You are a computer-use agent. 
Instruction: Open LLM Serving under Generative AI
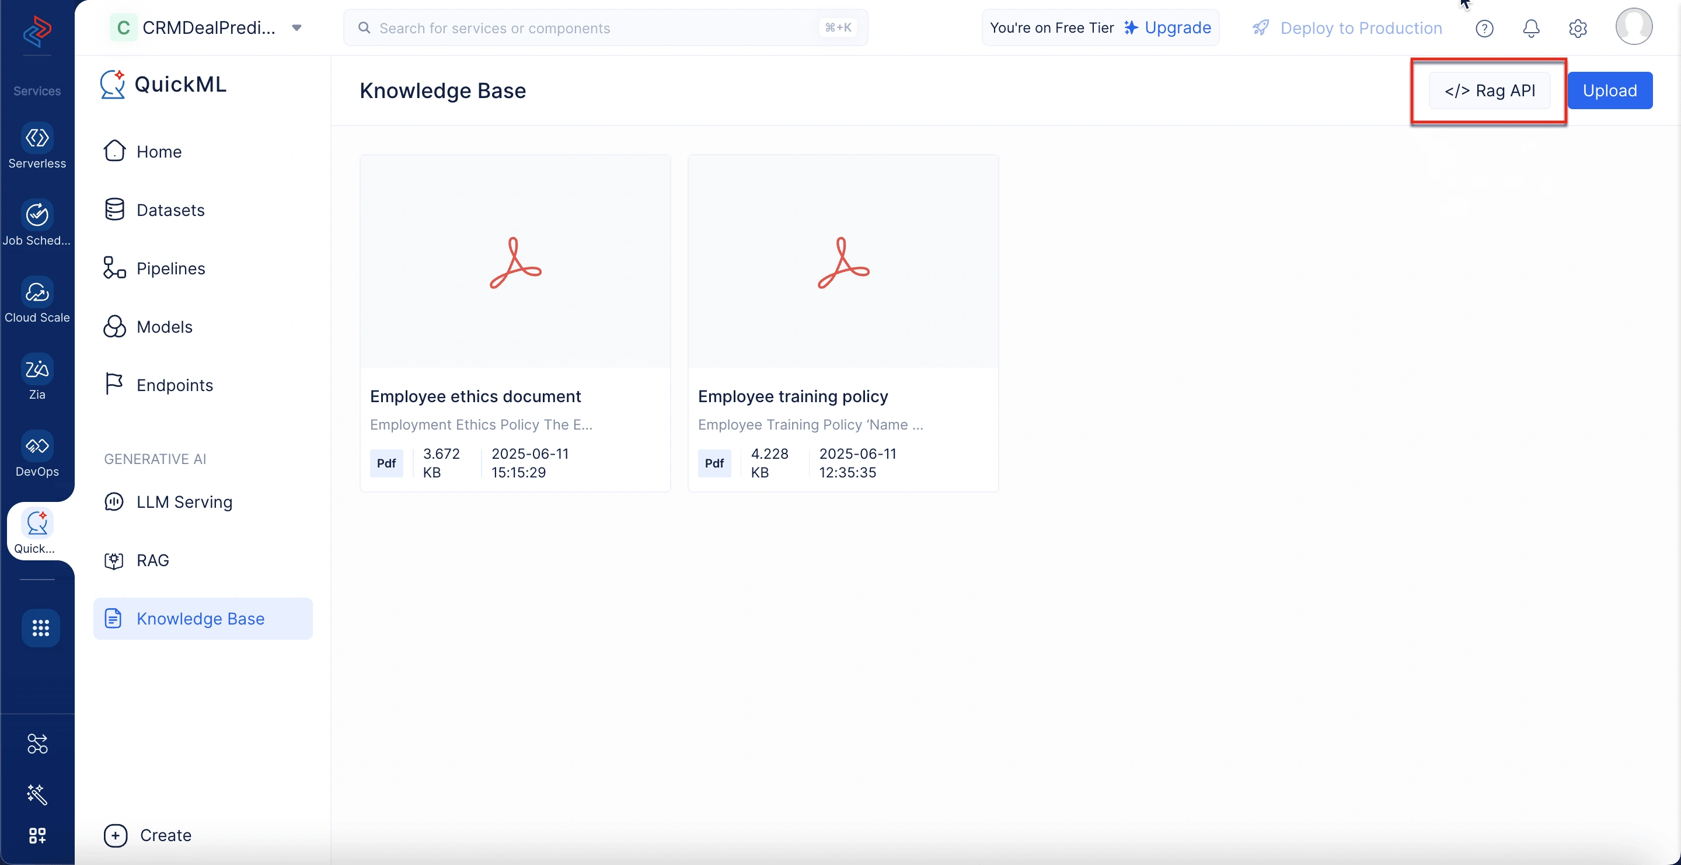click(x=203, y=501)
